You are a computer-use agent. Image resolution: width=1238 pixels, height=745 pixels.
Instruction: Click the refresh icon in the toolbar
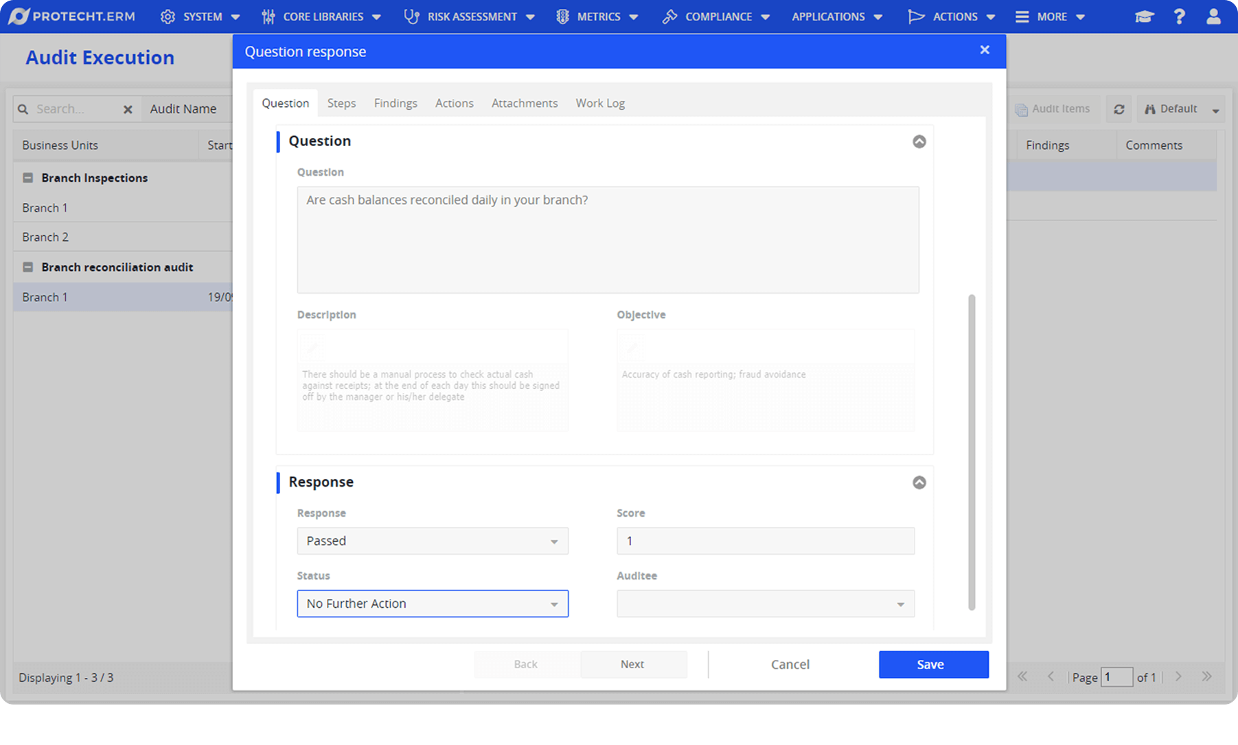point(1119,109)
